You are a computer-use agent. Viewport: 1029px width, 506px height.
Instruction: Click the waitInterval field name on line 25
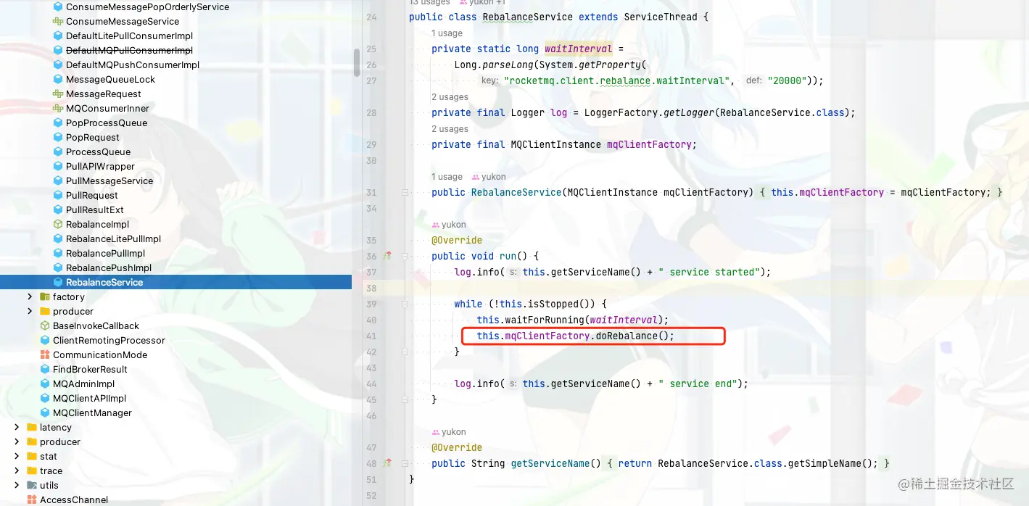(579, 49)
